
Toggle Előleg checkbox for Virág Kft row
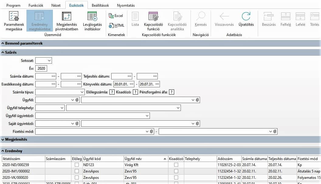(x=77, y=165)
